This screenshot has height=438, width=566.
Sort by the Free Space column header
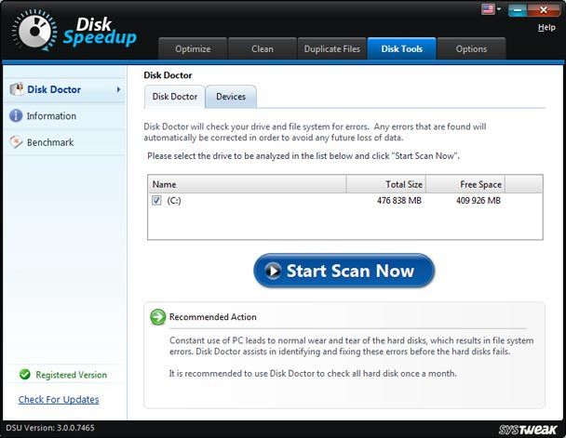[x=465, y=184]
